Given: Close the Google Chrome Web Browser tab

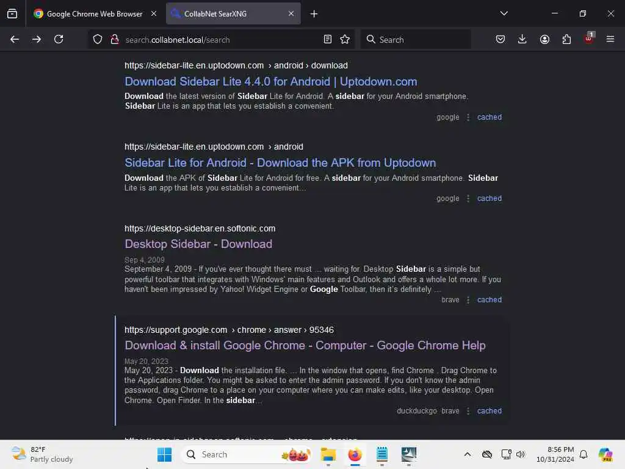Looking at the screenshot, I should 154,13.
